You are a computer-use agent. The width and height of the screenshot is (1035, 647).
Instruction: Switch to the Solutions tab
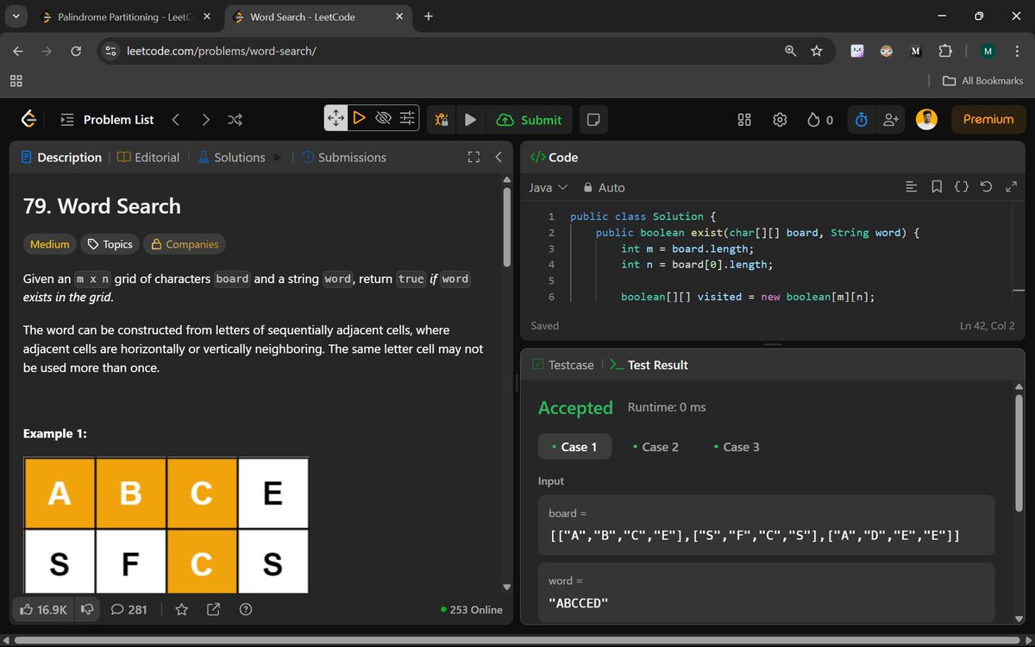[x=231, y=157]
